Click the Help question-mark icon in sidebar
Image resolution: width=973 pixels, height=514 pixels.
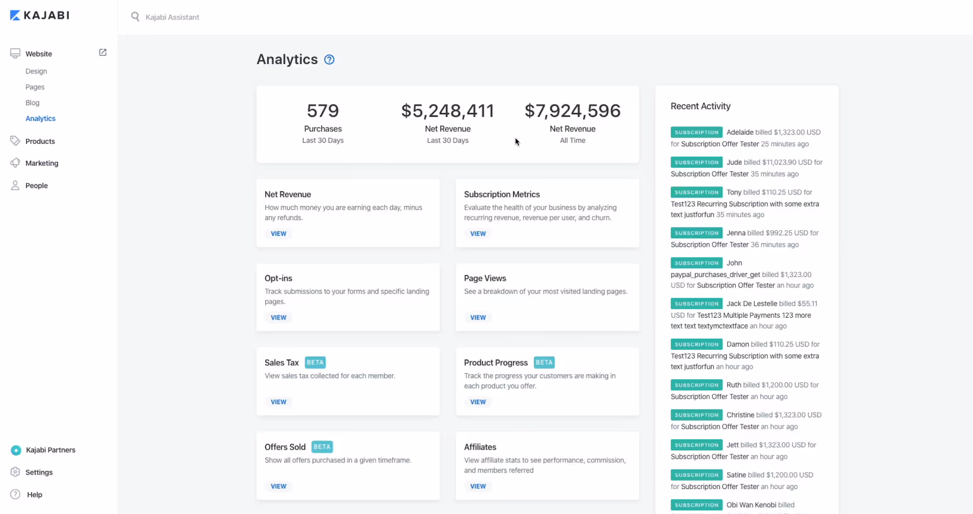[15, 495]
